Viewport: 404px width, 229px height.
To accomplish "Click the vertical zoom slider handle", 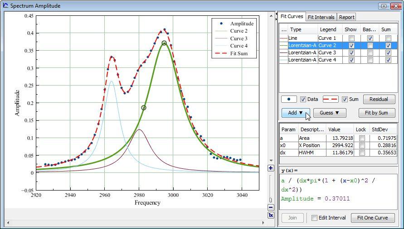I will pos(271,200).
